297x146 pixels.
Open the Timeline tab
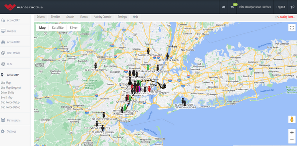coord(56,17)
